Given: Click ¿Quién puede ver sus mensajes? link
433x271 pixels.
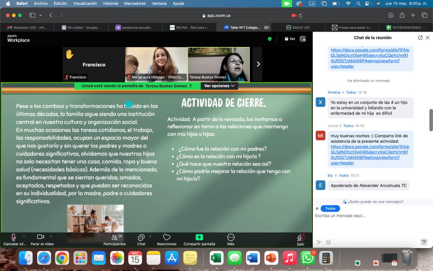Looking at the screenshot, I should pyautogui.click(x=373, y=202).
